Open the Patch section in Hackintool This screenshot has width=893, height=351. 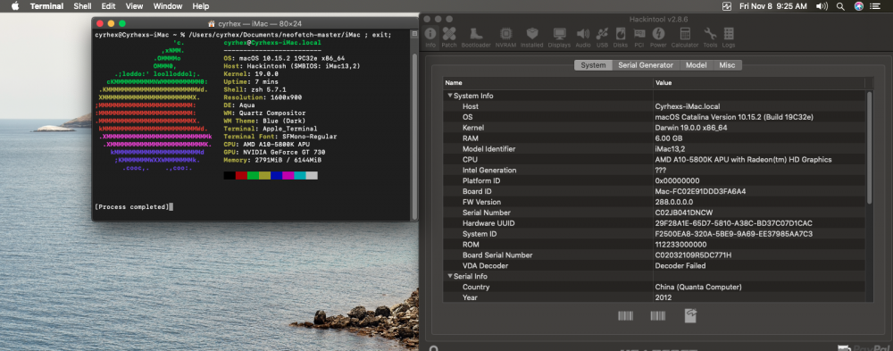449,37
